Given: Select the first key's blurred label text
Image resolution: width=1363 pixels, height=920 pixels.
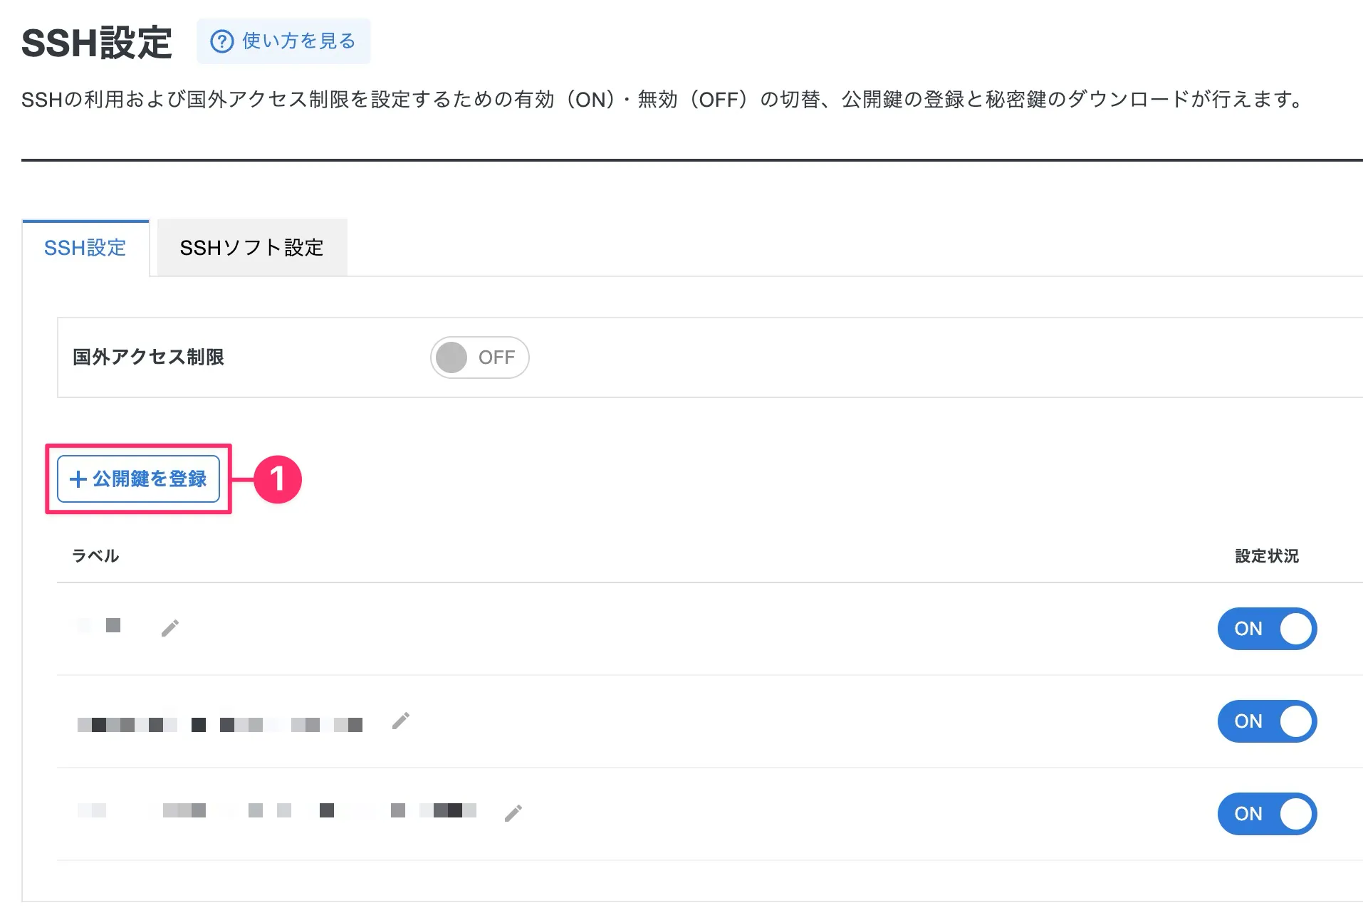Looking at the screenshot, I should point(100,626).
